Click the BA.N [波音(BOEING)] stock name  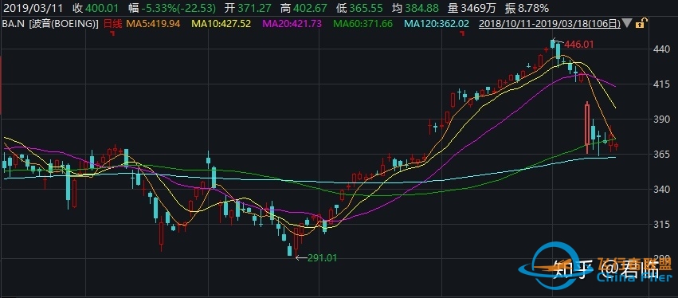50,24
